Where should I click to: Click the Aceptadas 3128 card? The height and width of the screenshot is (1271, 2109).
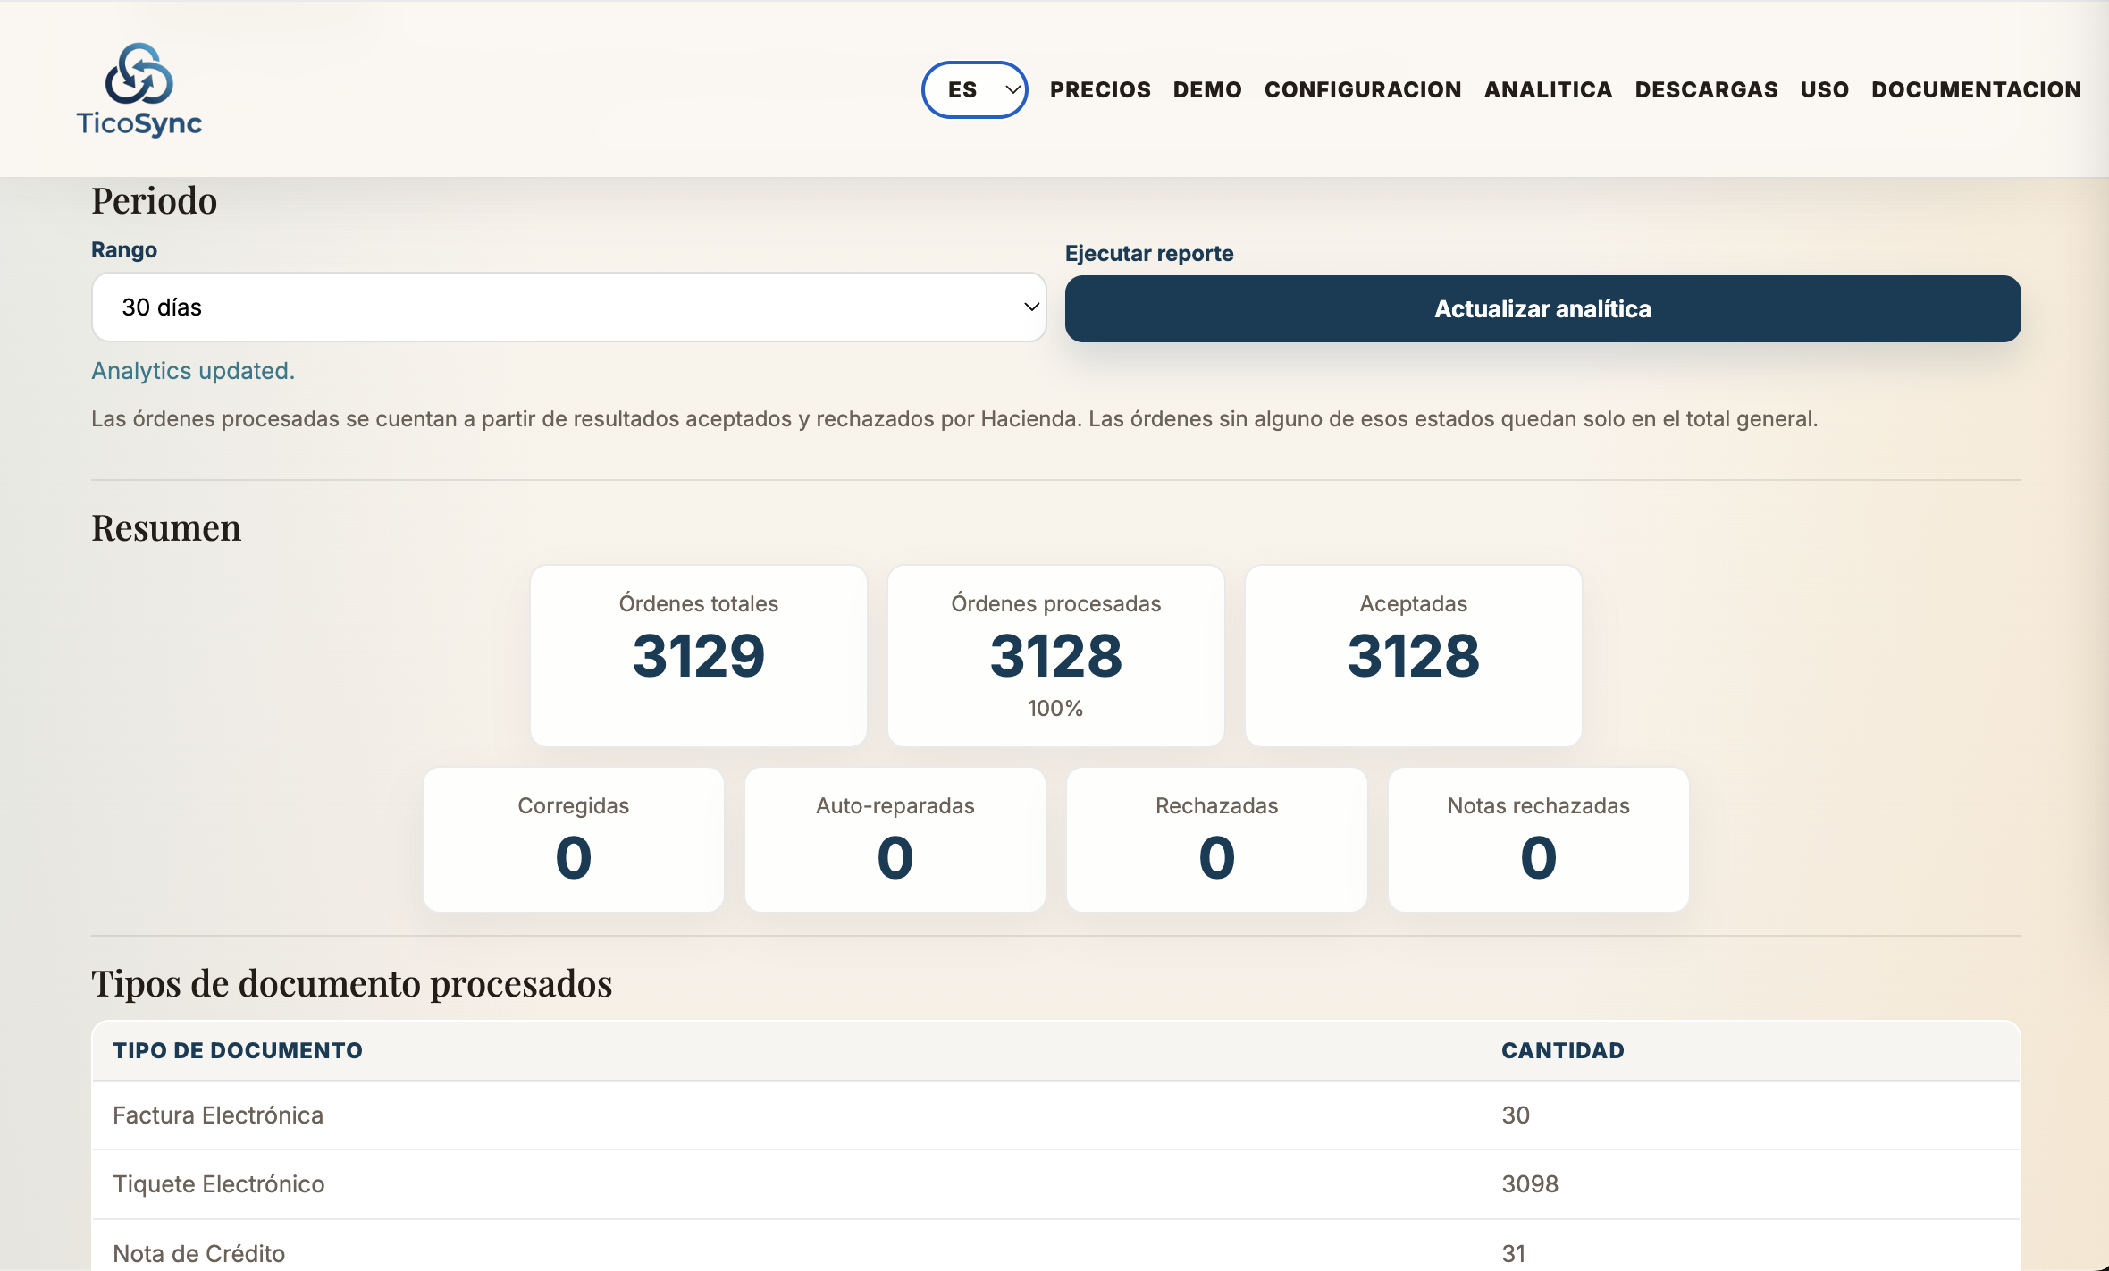1414,655
